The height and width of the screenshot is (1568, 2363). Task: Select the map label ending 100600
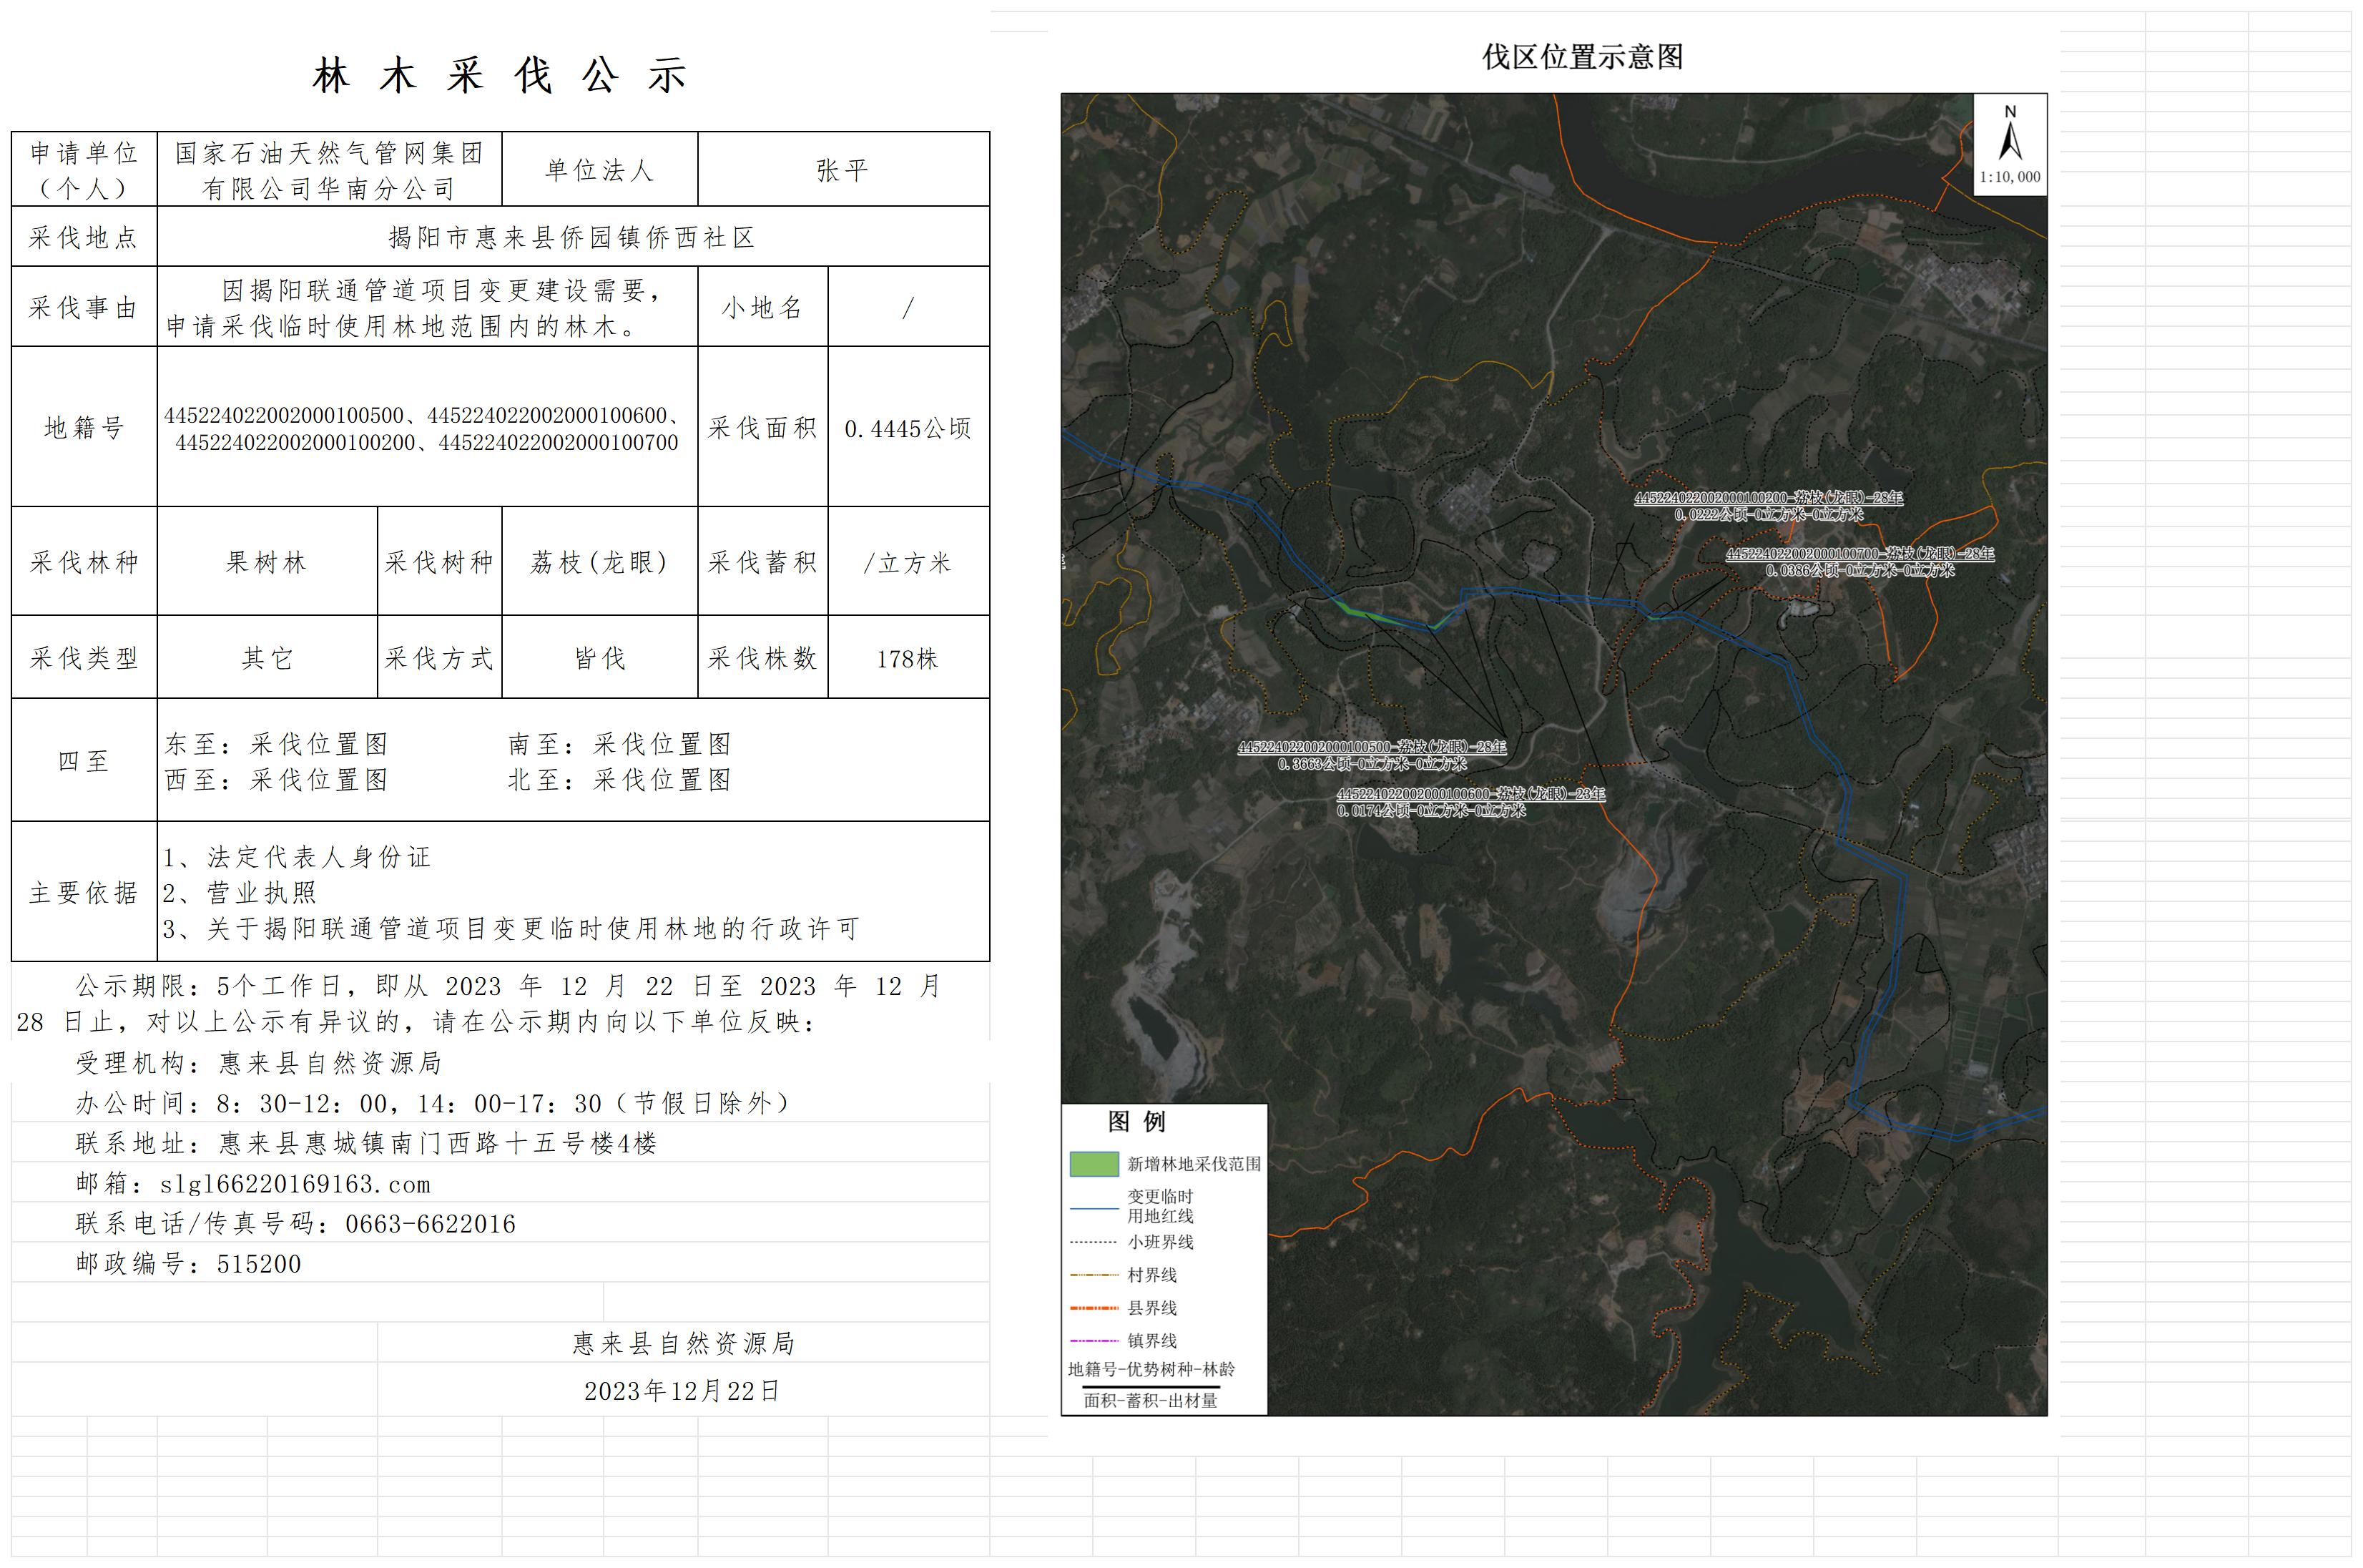1470,794
